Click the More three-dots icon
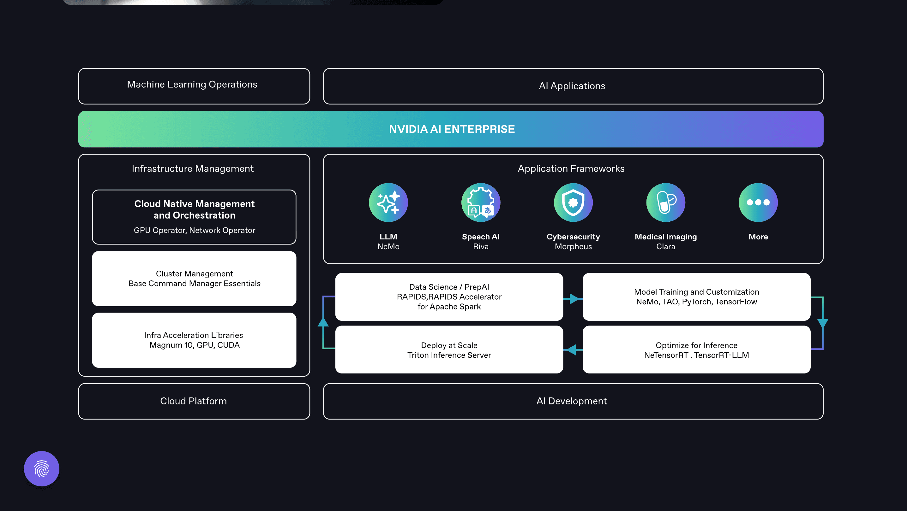This screenshot has width=907, height=511. [x=758, y=202]
